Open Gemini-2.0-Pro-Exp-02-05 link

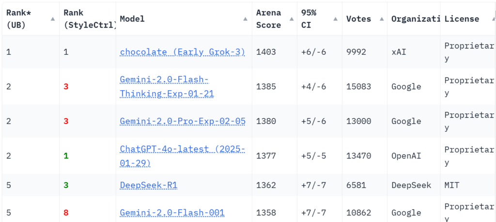[x=183, y=121]
